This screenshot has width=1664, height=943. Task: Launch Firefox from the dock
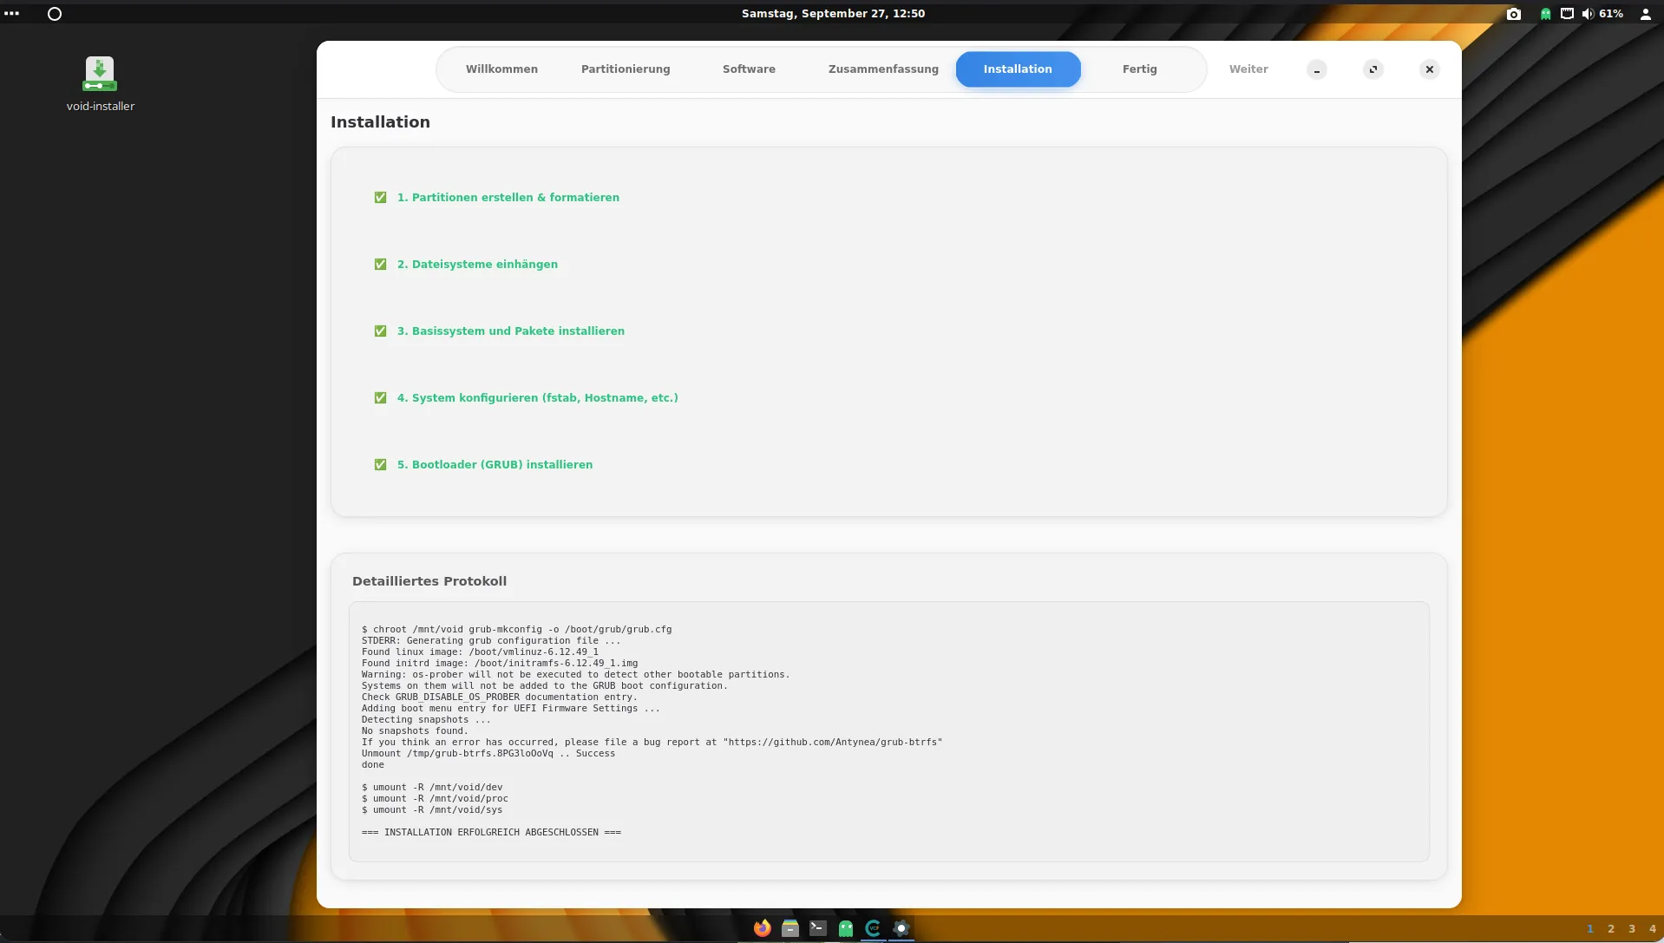point(762,928)
